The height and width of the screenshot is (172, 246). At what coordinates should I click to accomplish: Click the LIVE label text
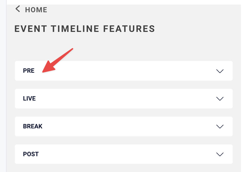pos(29,99)
